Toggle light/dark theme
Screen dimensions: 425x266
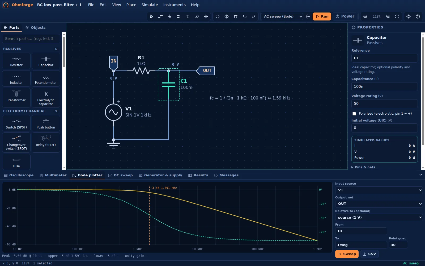pyautogui.click(x=409, y=16)
